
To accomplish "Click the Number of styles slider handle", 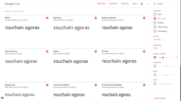I will 163,58.
